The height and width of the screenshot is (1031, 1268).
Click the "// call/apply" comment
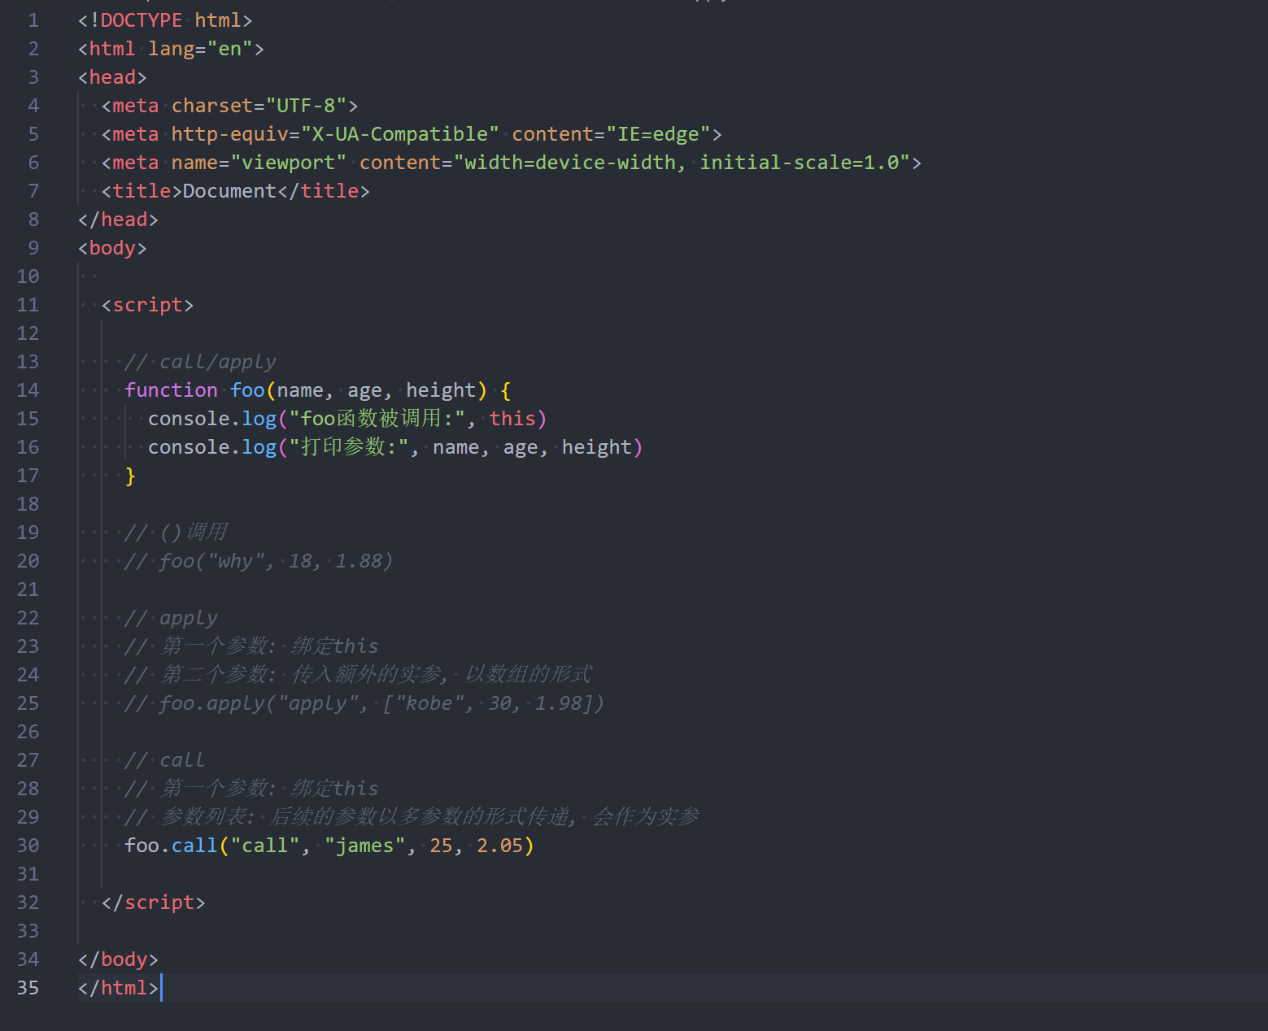point(200,362)
